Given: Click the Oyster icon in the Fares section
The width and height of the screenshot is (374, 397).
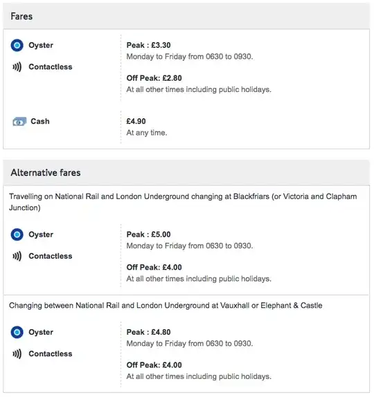Looking at the screenshot, I should tap(17, 46).
